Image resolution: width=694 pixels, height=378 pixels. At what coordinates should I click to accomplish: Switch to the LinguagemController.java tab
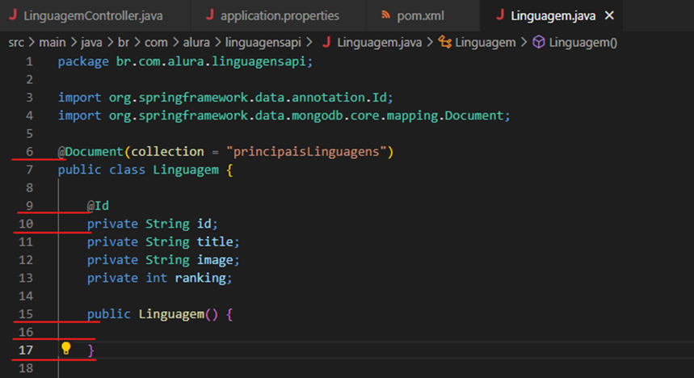tap(94, 16)
